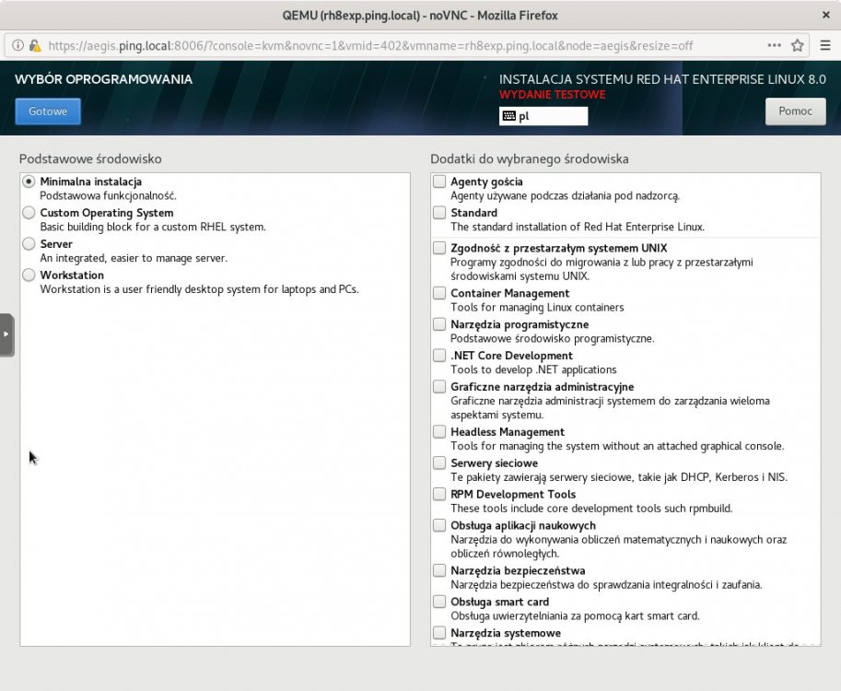Image resolution: width=841 pixels, height=691 pixels.
Task: Click the 'Podstawowe środowisko' heading
Action: click(x=90, y=158)
